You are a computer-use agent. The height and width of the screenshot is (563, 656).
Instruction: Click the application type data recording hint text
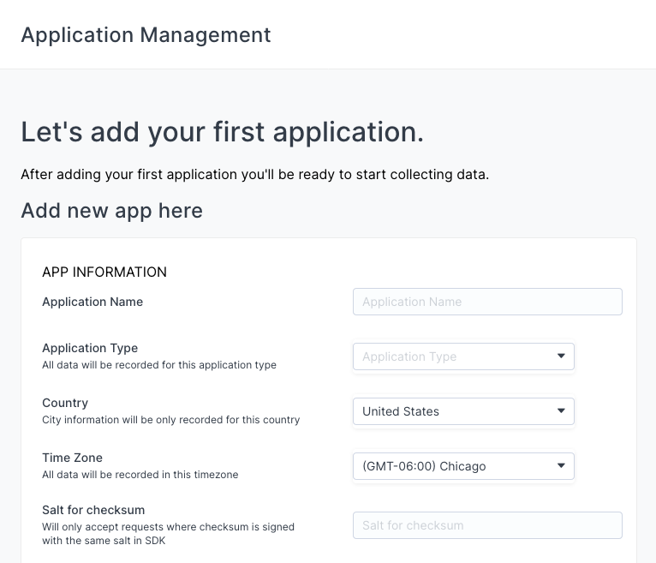[x=159, y=365]
